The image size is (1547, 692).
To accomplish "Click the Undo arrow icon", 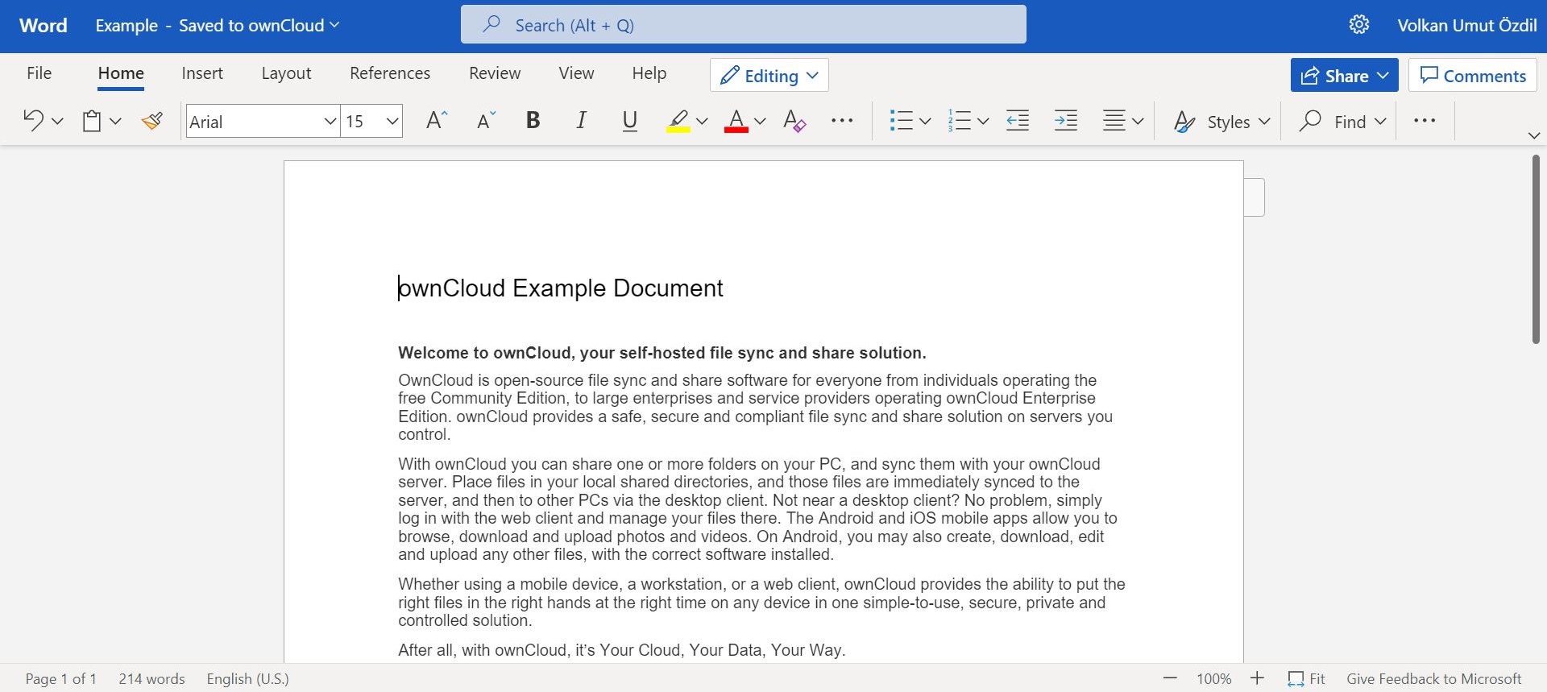I will [33, 121].
